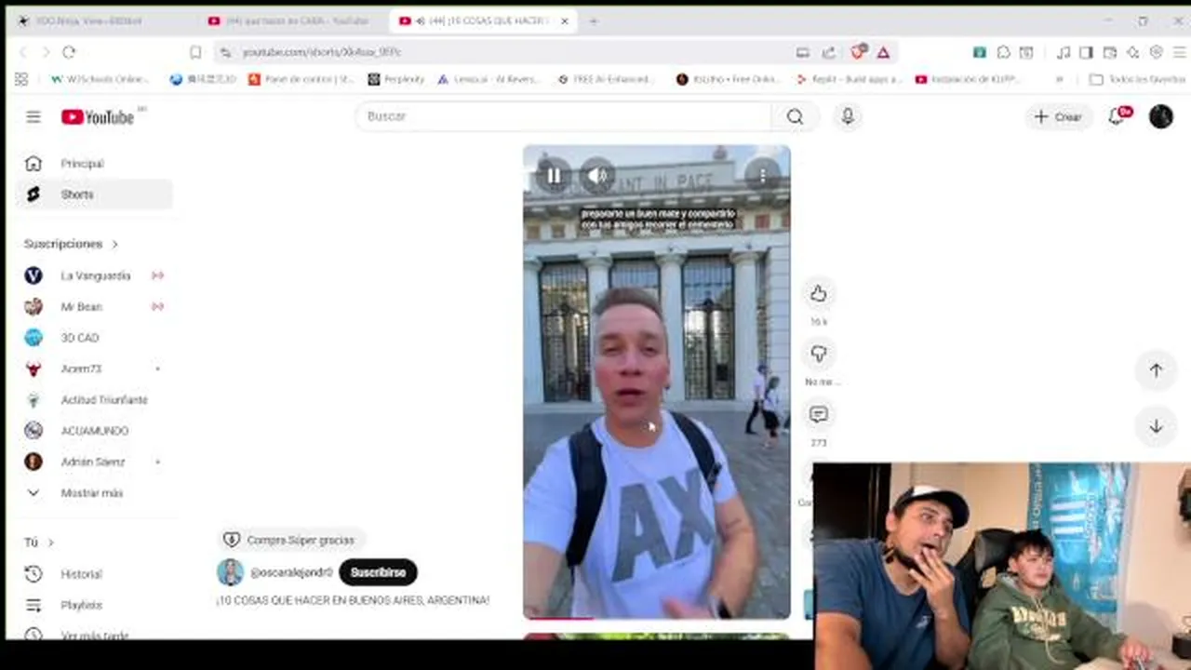The width and height of the screenshot is (1191, 670).
Task: Go to YouTube home via the logo
Action: tap(98, 116)
